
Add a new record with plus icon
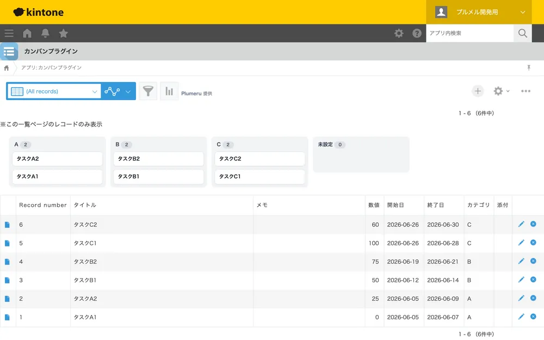[x=478, y=91]
